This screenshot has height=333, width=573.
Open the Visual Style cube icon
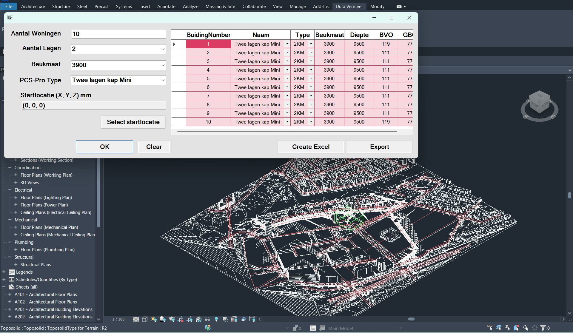145,319
